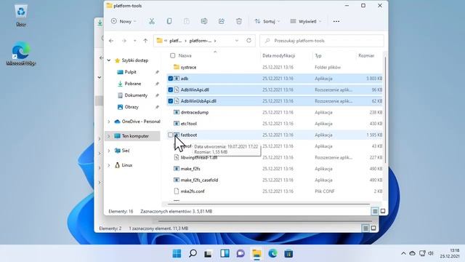Click the Delete trash icon in toolbar
Screen dimensions: 465x262
click(x=239, y=21)
